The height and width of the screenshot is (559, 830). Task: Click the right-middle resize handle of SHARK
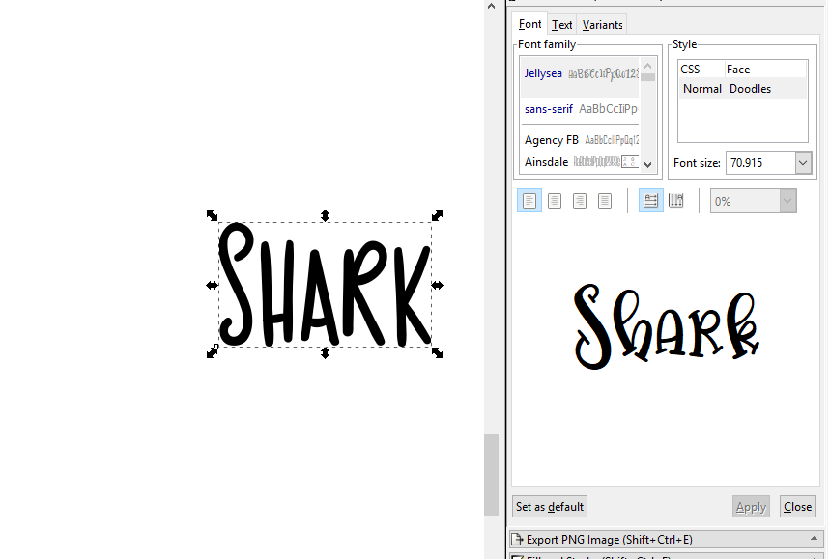[x=438, y=285]
